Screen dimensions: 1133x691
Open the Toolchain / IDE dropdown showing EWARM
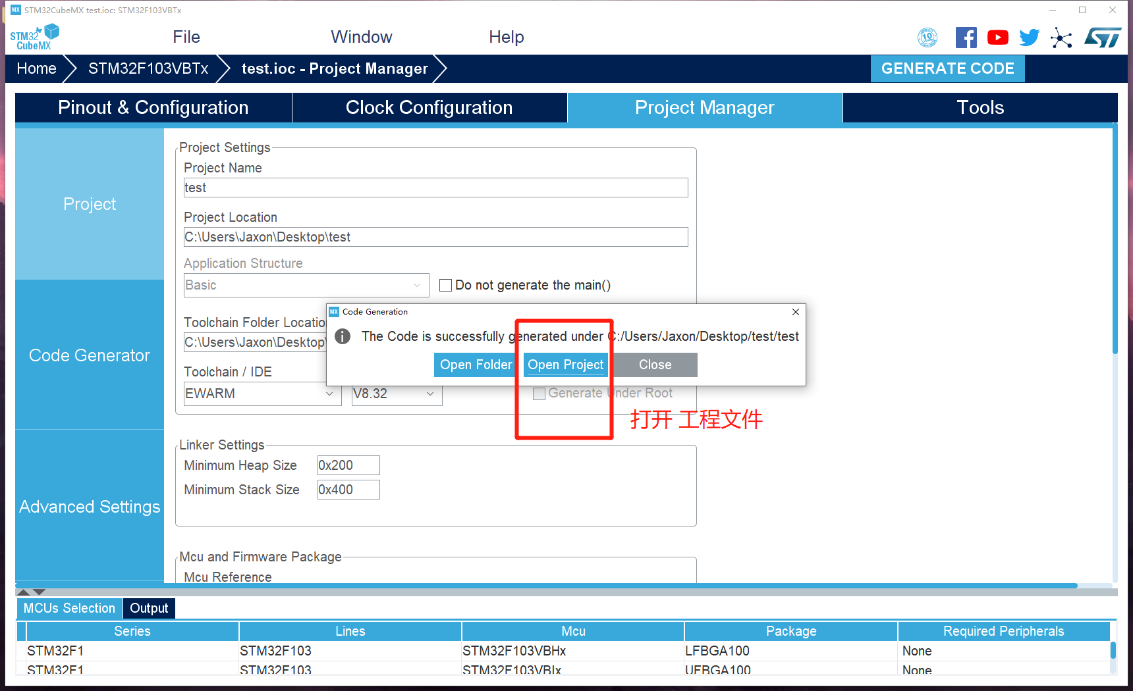[262, 394]
